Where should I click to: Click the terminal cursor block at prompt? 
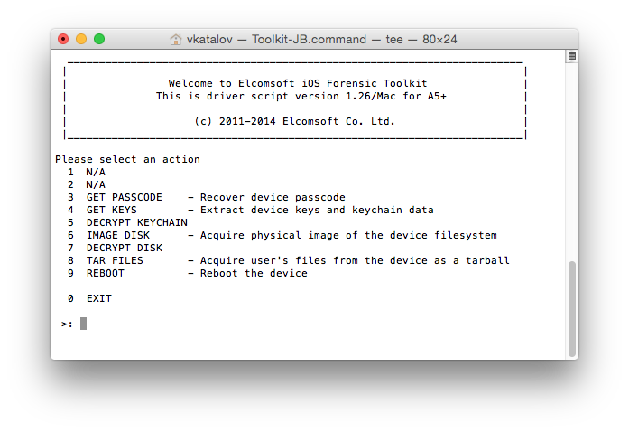click(x=83, y=324)
